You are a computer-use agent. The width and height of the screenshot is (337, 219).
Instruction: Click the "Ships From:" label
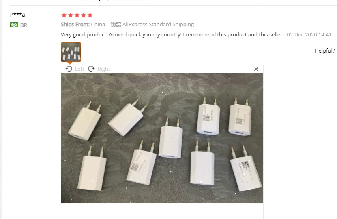(x=75, y=24)
